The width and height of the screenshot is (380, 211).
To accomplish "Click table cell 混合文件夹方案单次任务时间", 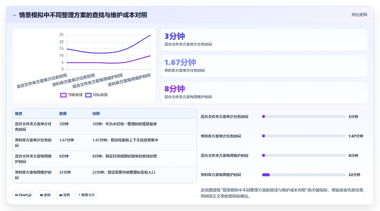I will pyautogui.click(x=34, y=127).
